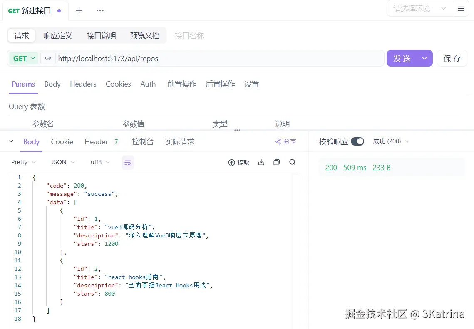Select the response Header tab
Screen dimensions: 474x329
click(101, 142)
